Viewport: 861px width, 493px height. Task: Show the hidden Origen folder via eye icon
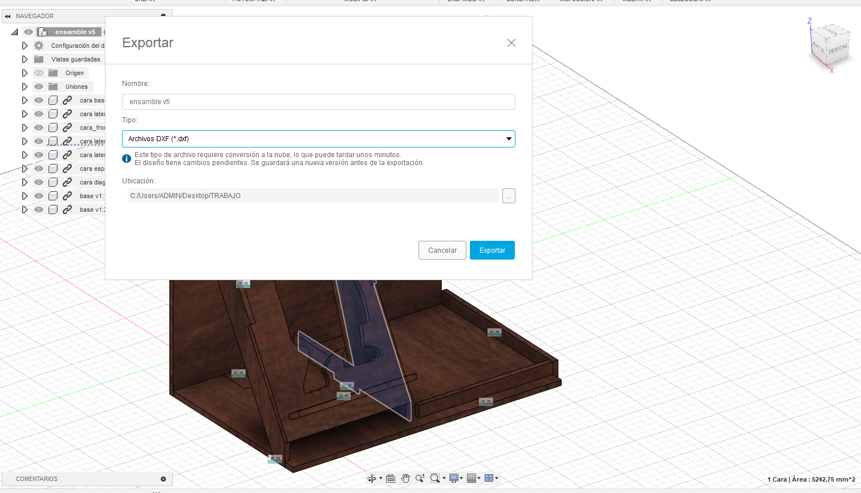(x=39, y=73)
